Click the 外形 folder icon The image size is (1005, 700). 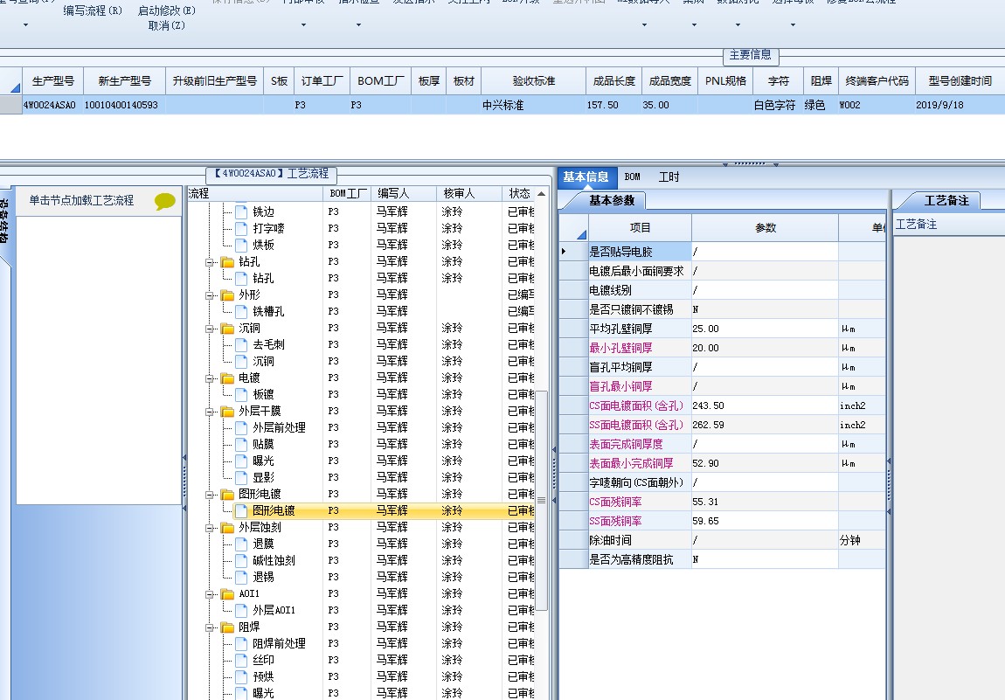coord(227,295)
